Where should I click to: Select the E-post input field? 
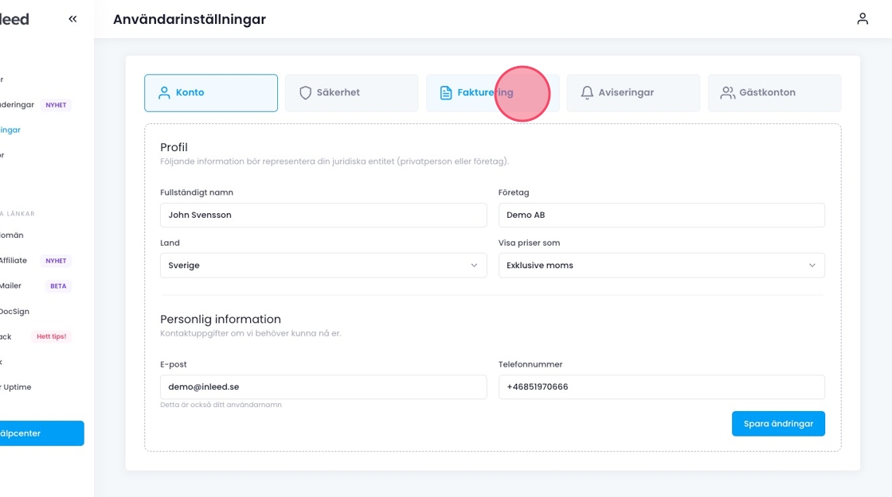(x=323, y=387)
